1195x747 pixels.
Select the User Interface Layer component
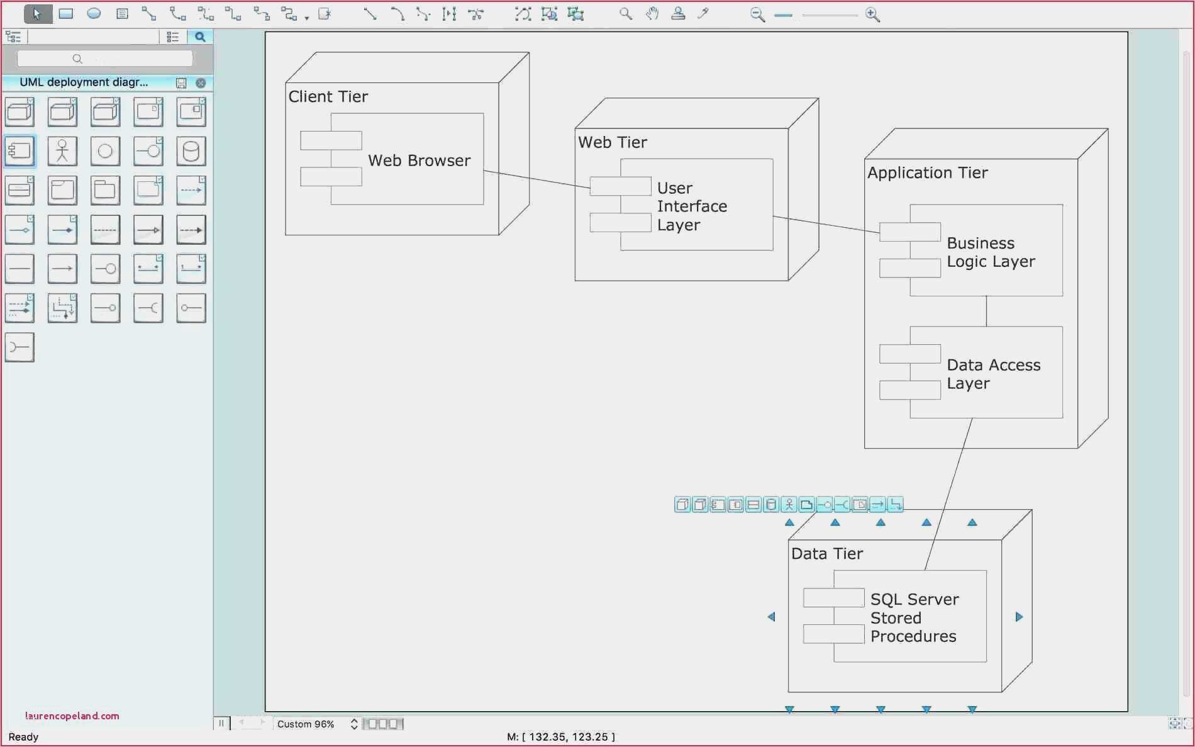pos(681,205)
